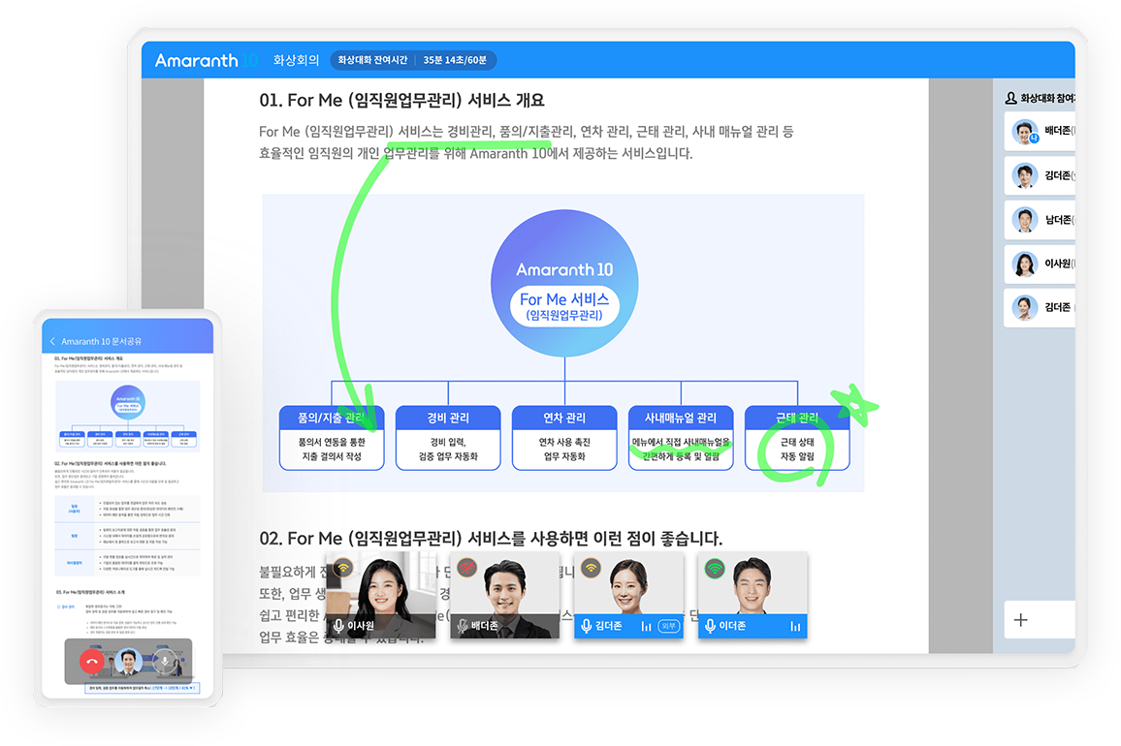
Task: Click the 외부 badge on 김더존's tile
Action: coord(668,627)
